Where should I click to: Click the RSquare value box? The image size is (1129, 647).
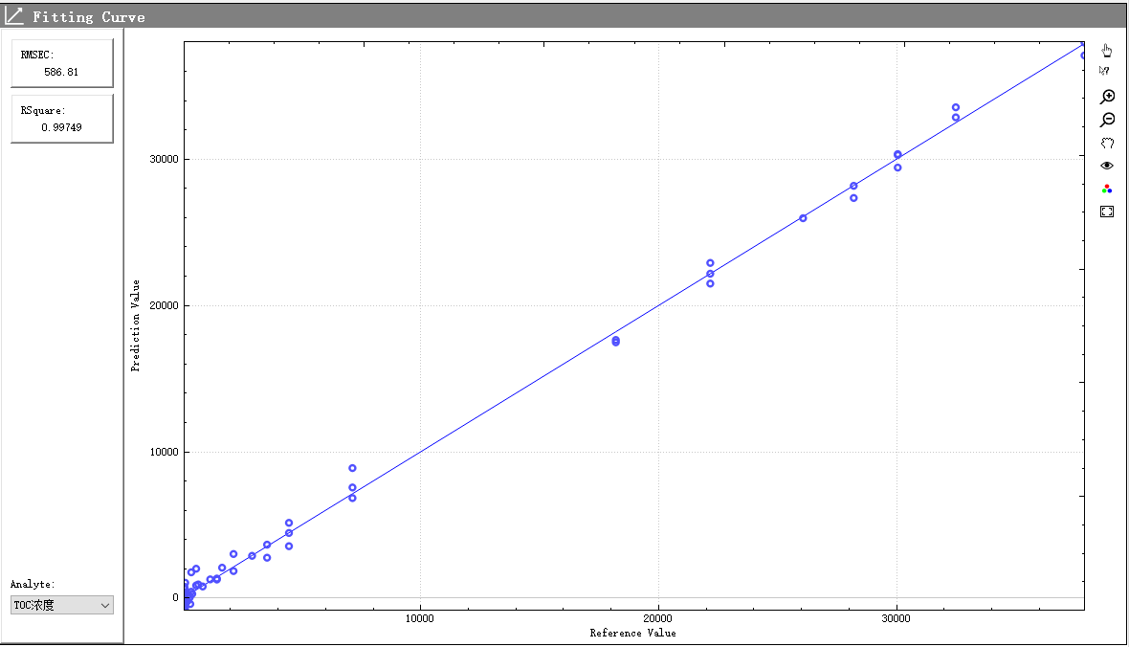62,119
